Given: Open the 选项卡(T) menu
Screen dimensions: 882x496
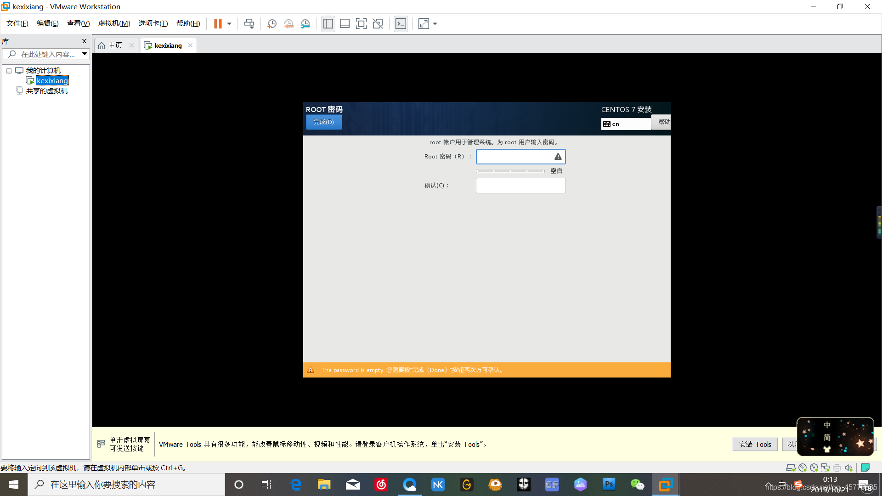Looking at the screenshot, I should (153, 23).
